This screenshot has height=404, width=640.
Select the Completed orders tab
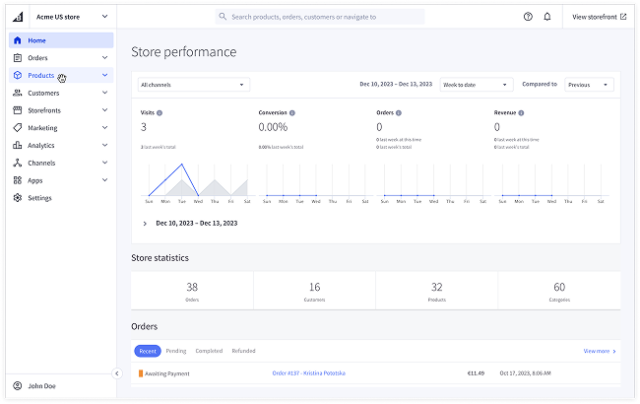pyautogui.click(x=209, y=351)
